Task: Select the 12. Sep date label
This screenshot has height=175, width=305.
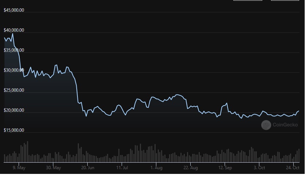Action: (x=225, y=168)
